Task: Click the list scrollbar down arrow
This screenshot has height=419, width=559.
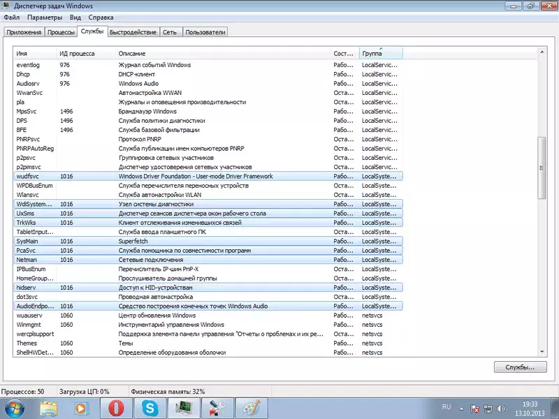Action: 542,352
